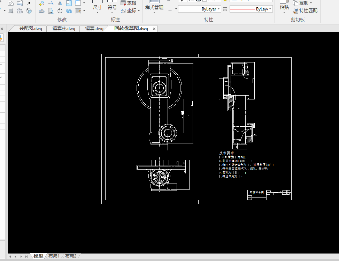
Task: Click the Scale tool icon in 修改
Action: tap(69, 3)
